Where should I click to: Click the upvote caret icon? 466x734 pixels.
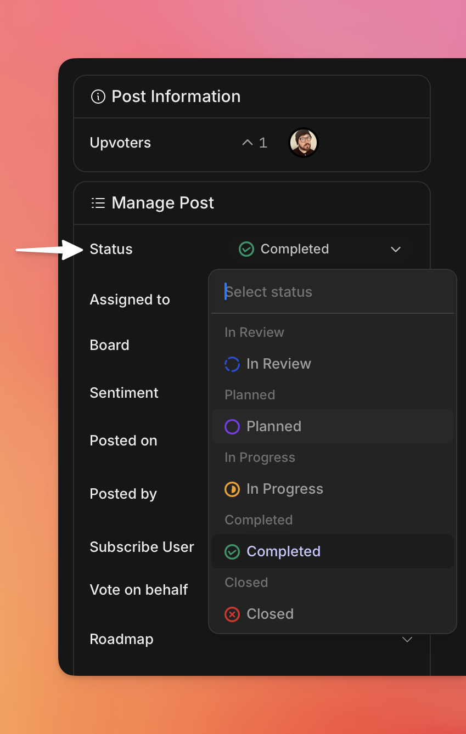click(248, 143)
